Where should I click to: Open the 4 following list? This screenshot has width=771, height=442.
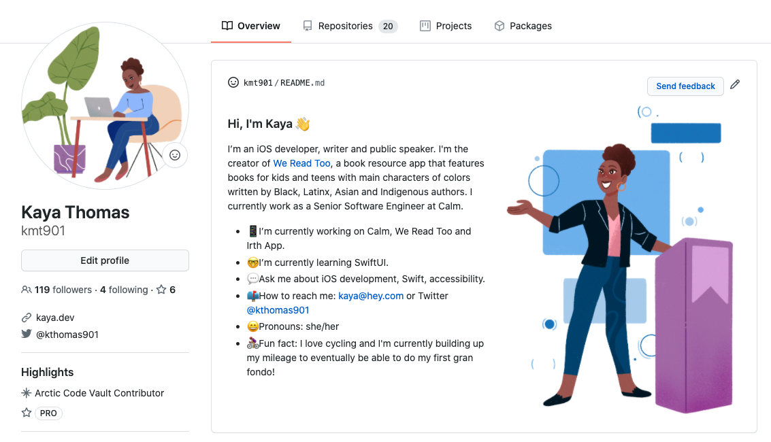pyautogui.click(x=124, y=290)
